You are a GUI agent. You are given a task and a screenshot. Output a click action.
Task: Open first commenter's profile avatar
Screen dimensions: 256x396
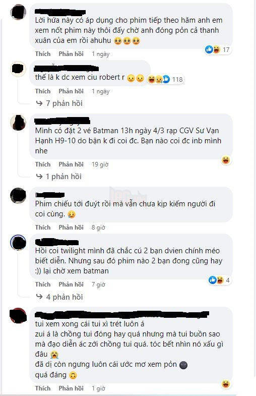(x=18, y=12)
